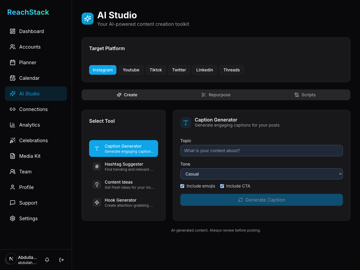Select the Linkedin platform option
The height and width of the screenshot is (270, 360).
tap(205, 70)
